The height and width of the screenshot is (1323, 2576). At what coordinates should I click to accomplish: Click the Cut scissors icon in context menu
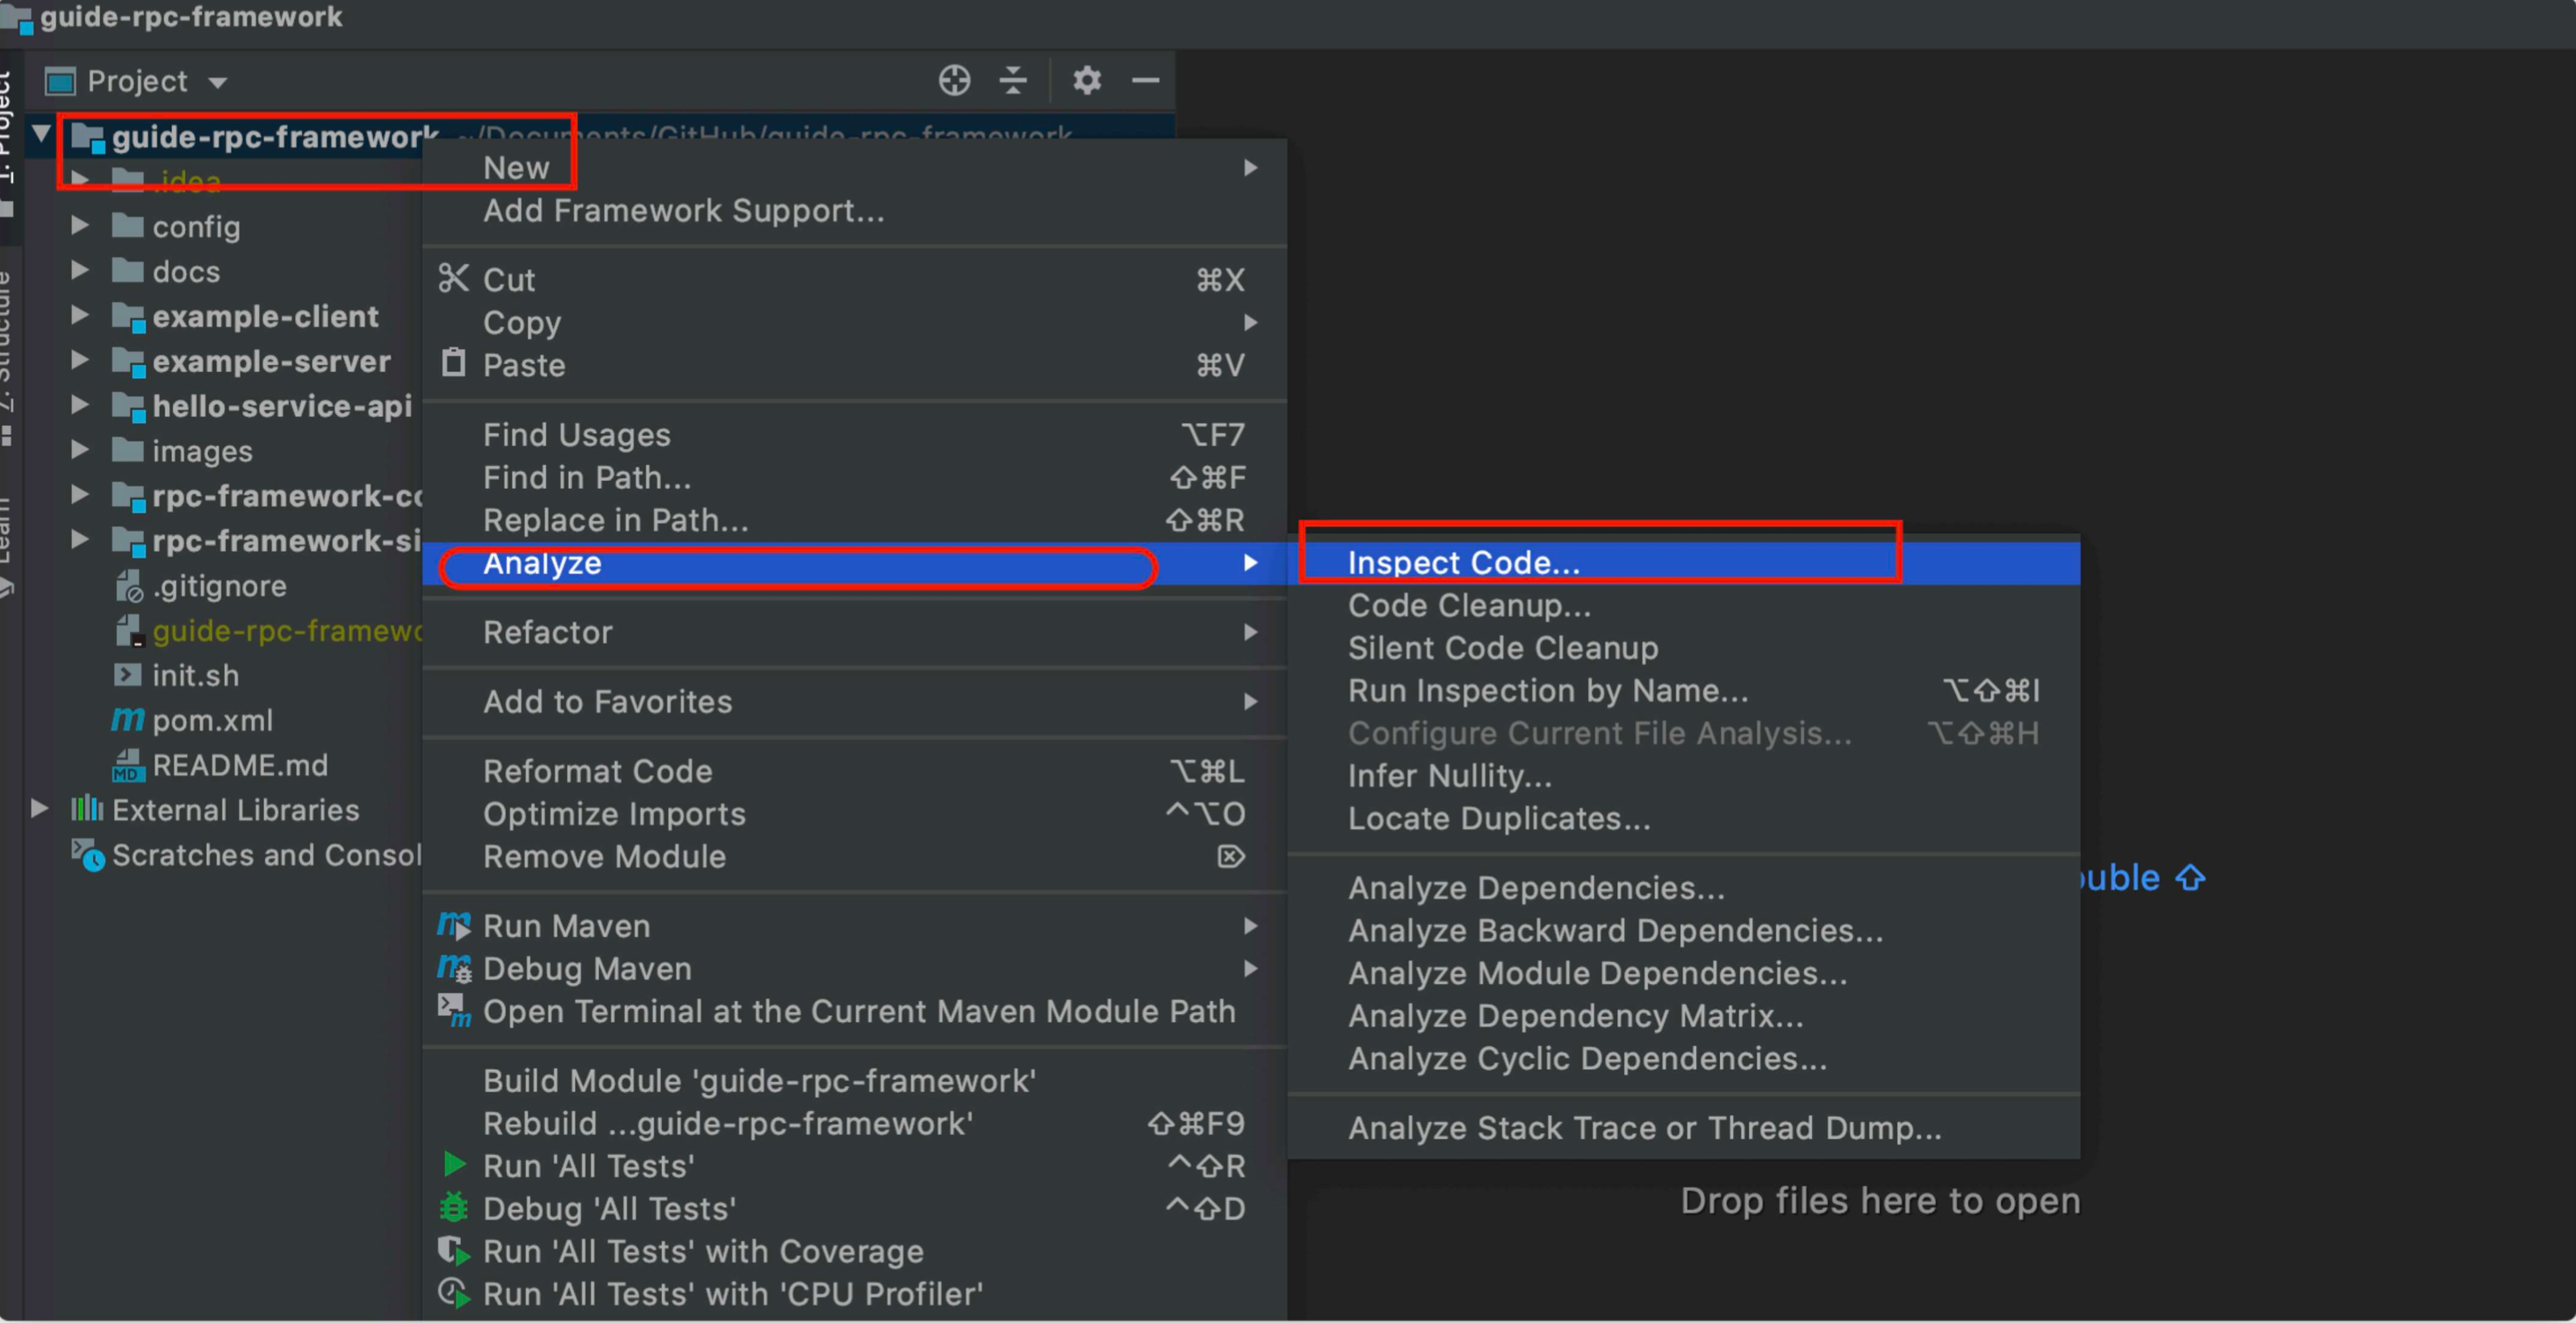pos(453,279)
